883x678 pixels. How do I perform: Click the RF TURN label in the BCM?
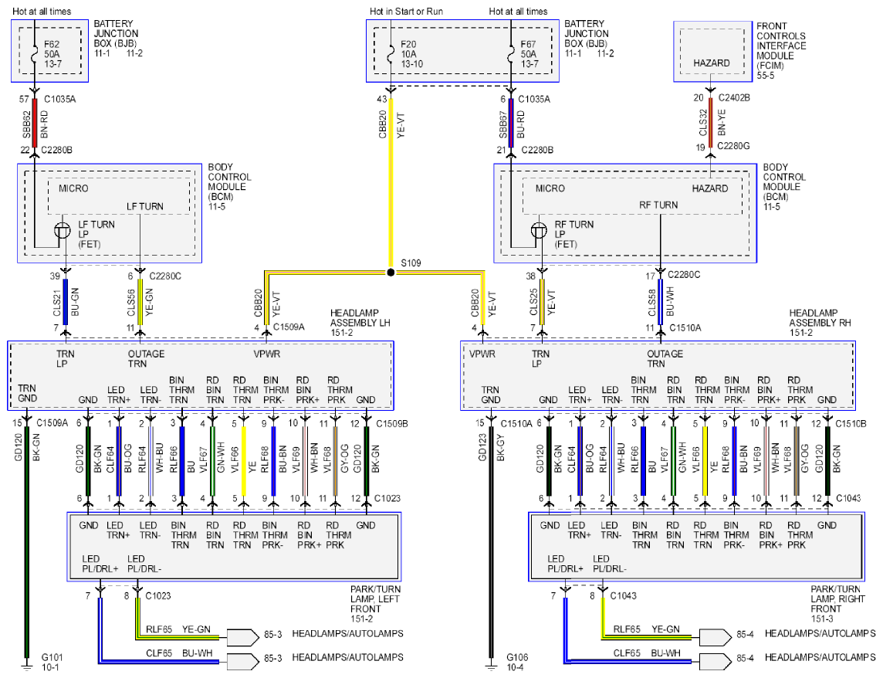[x=658, y=205]
